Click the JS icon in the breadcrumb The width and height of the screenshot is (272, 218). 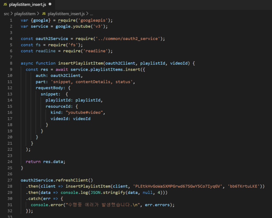coord(44,14)
